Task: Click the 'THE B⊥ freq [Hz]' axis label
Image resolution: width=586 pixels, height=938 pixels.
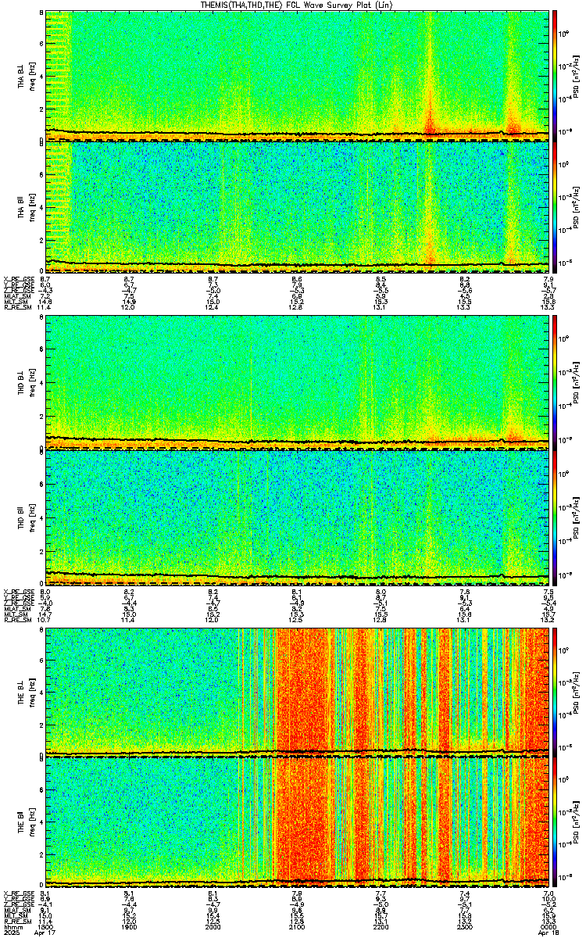Action: point(26,691)
